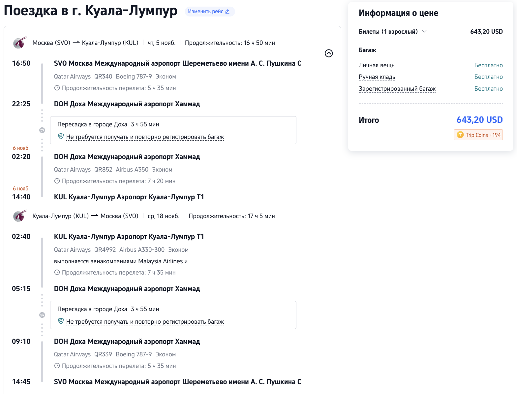Open the Зарегистрированный багаж details
517x394 pixels.
[x=397, y=89]
